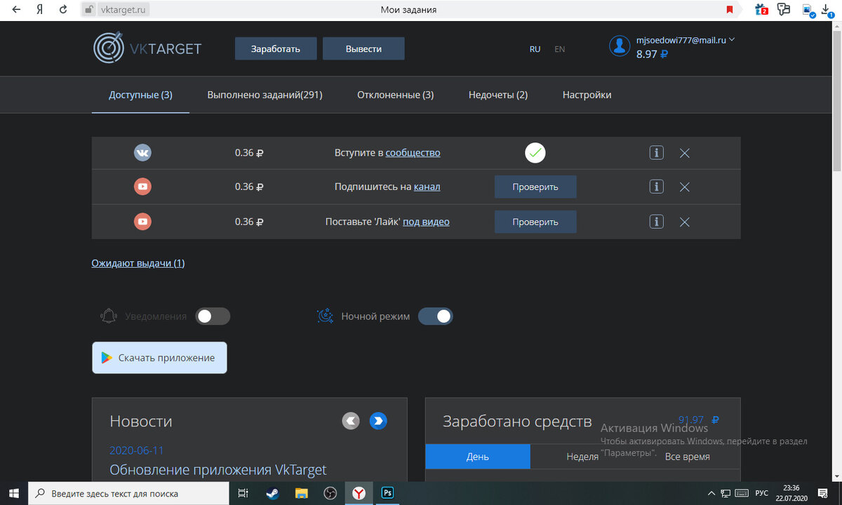The height and width of the screenshot is (505, 842).
Task: Click the Вывести button
Action: [x=363, y=48]
